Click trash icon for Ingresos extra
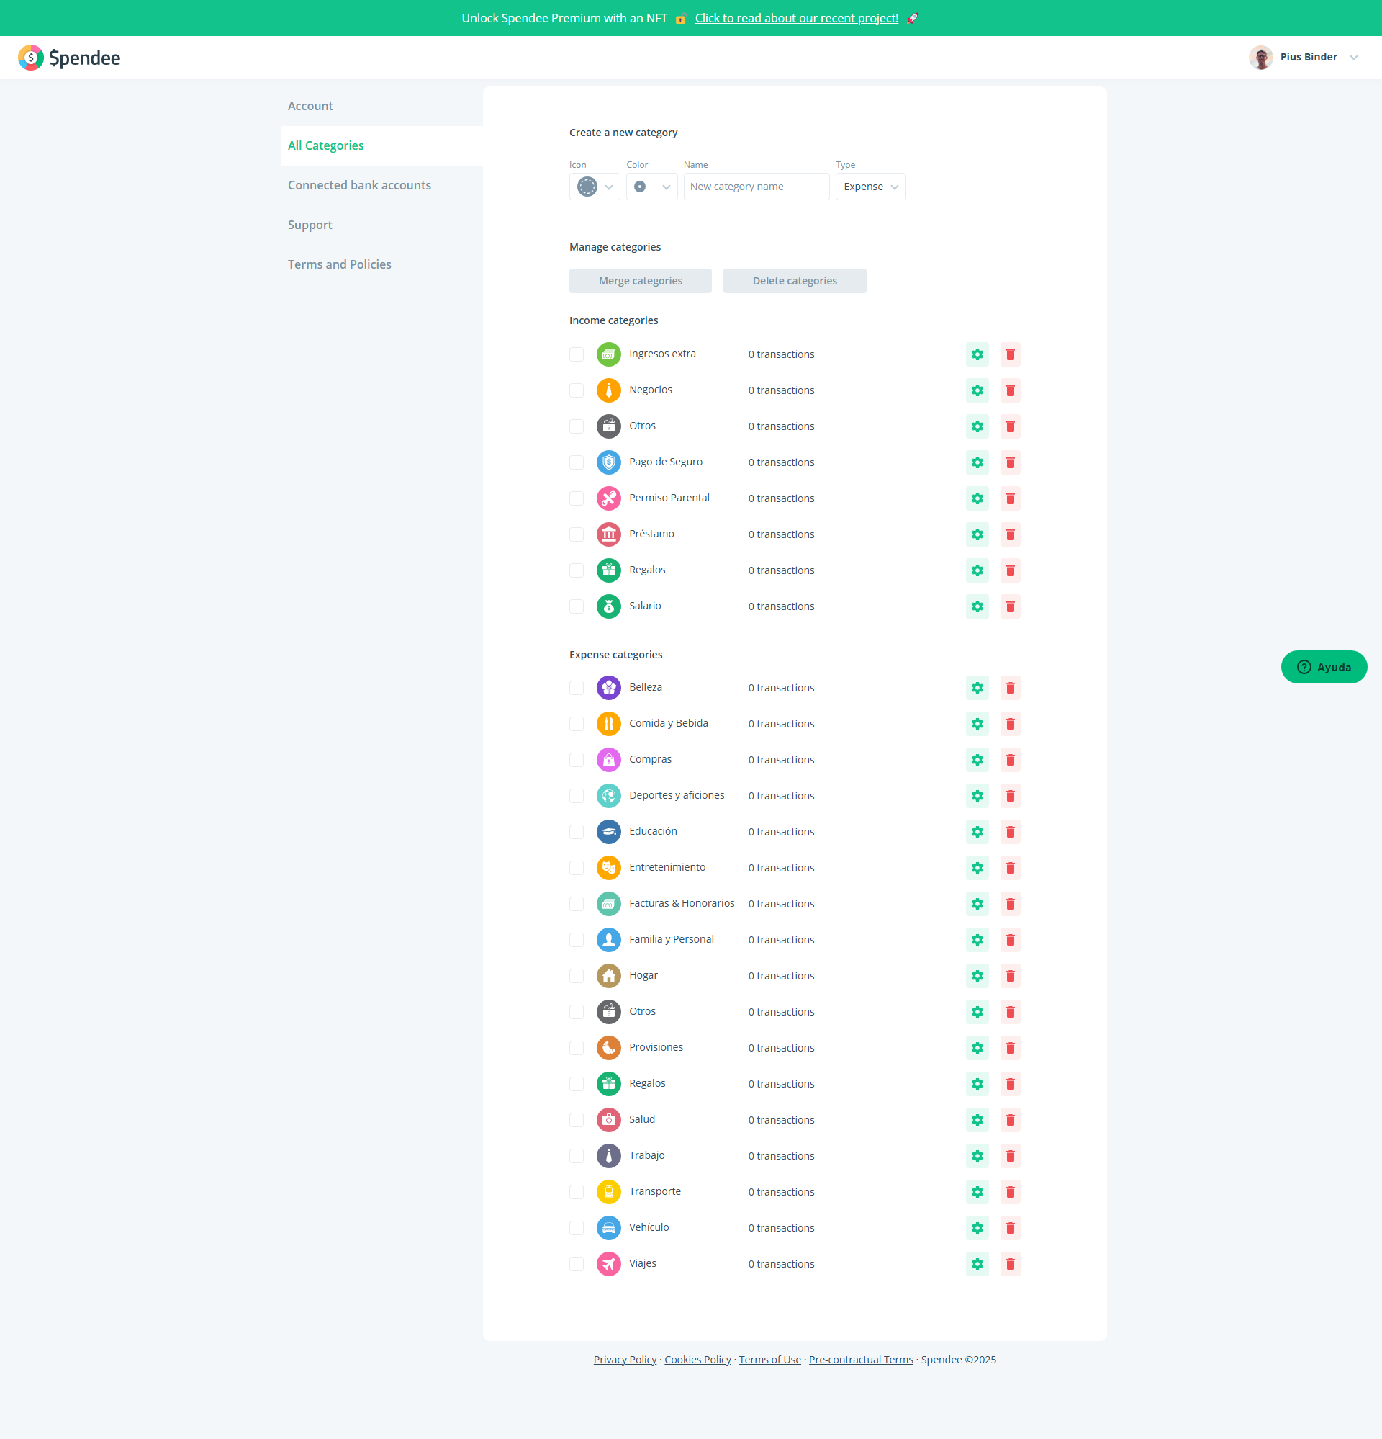 coord(1010,354)
